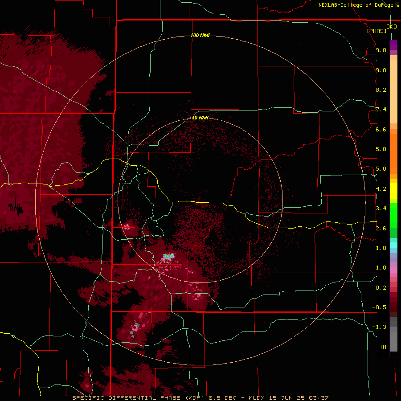Click the 8.2 value on color scale

[x=381, y=90]
